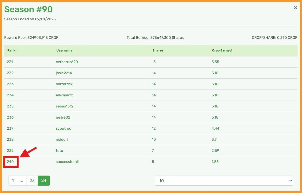Open username sebas1312

pos(65,106)
